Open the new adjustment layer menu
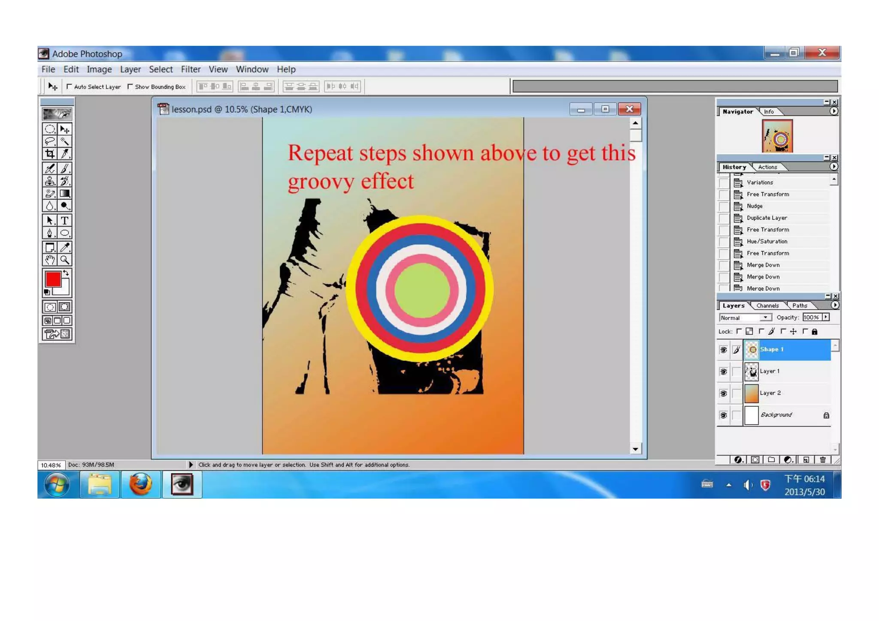This screenshot has height=621, width=879. click(789, 459)
